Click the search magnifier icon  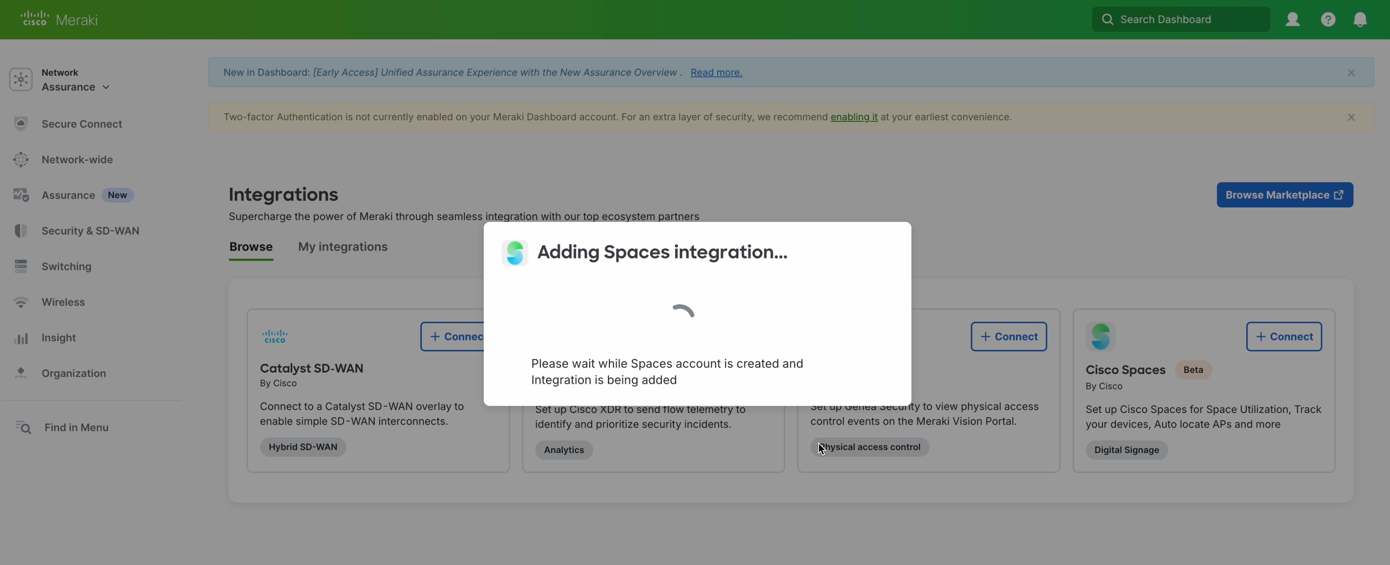point(1107,19)
